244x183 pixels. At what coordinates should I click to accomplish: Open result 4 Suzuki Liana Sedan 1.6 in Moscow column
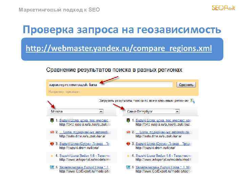point(85,156)
